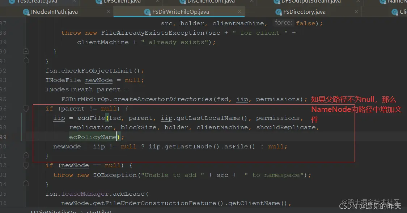This screenshot has height=213, width=407.
Task: Click fold end marker after newNode assignment block
Action: (x=26, y=156)
